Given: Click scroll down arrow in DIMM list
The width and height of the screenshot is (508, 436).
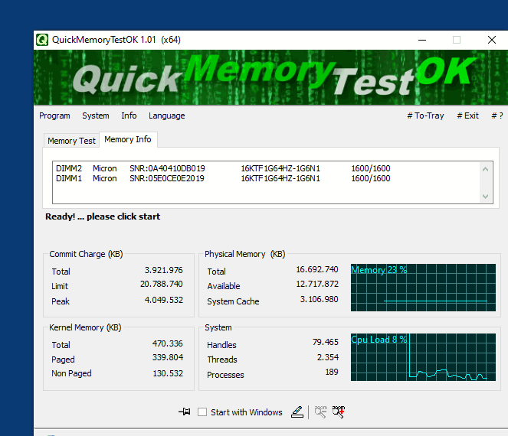Looking at the screenshot, I should coord(485,196).
